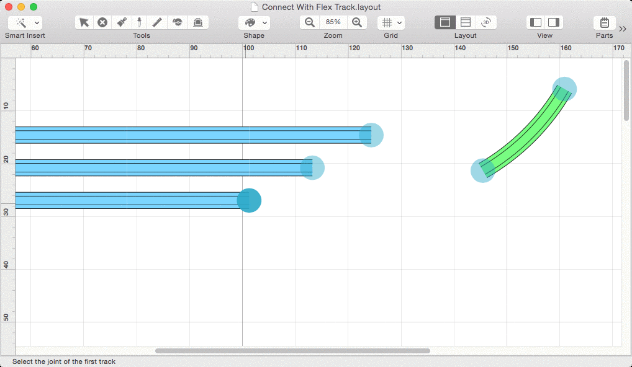The height and width of the screenshot is (367, 632).
Task: Click the dark joint on the bottom track
Action: point(249,200)
